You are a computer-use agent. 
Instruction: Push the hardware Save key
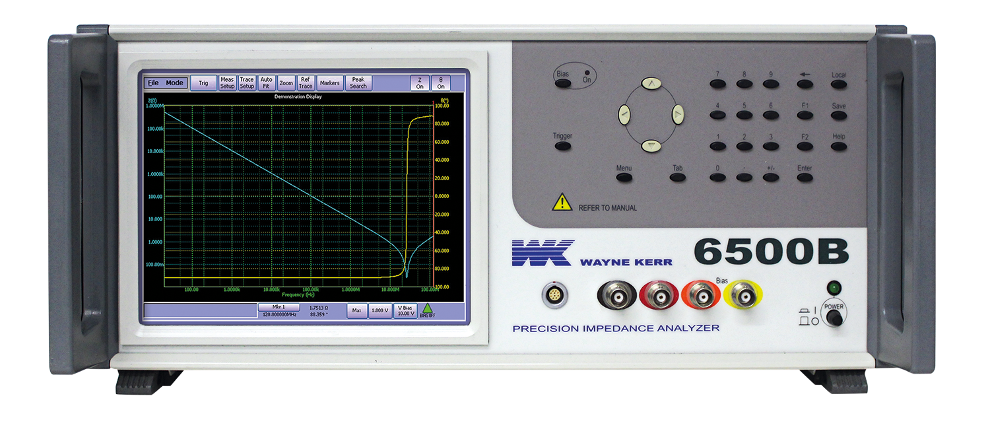[x=839, y=115]
